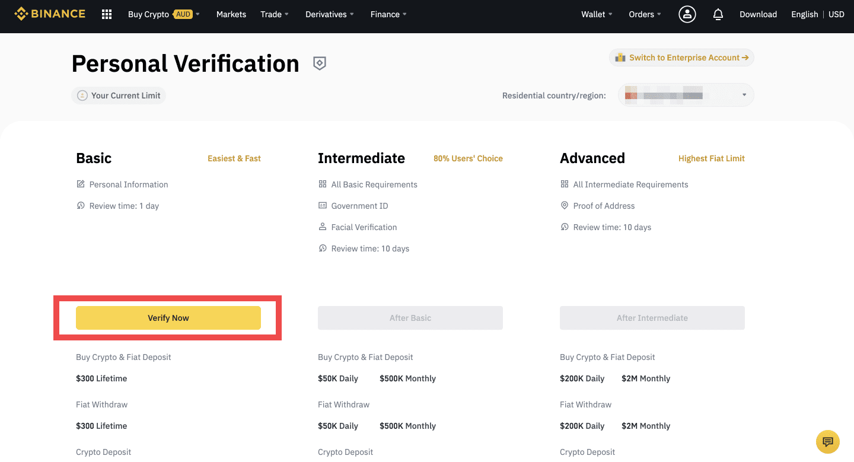
Task: Click Advanced's $2M Monthly withdraw limit
Action: coord(646,426)
